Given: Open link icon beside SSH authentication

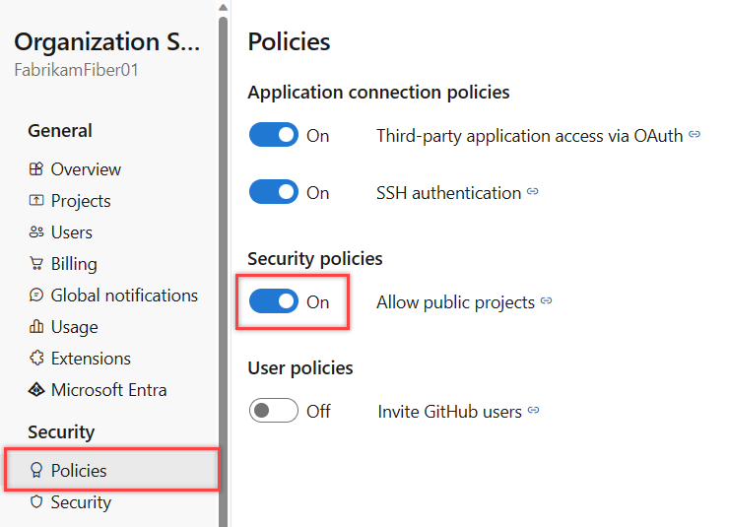Looking at the screenshot, I should [533, 193].
